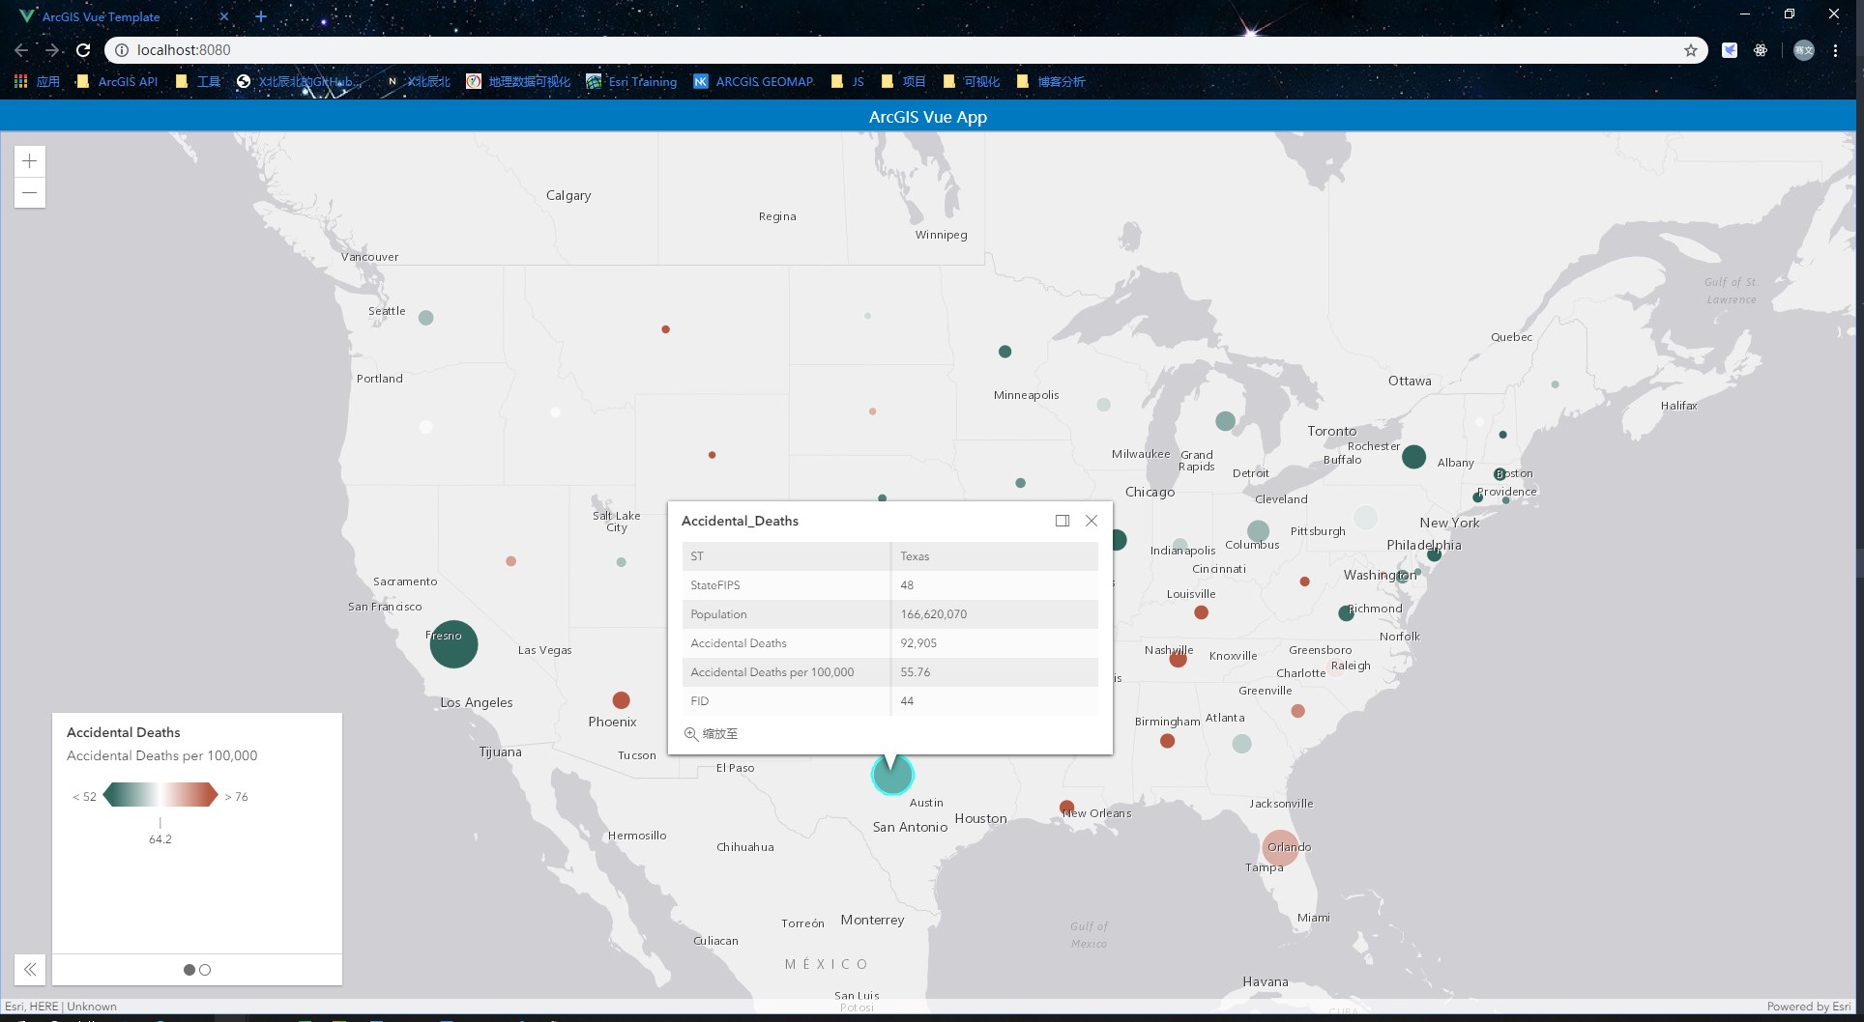
Task: Click the 64.2 legend midpoint value
Action: click(160, 839)
